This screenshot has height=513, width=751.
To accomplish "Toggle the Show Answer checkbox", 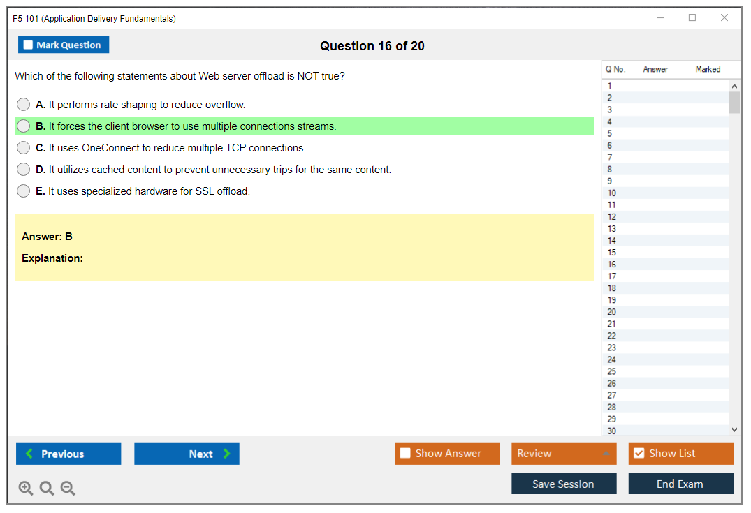I will point(405,454).
